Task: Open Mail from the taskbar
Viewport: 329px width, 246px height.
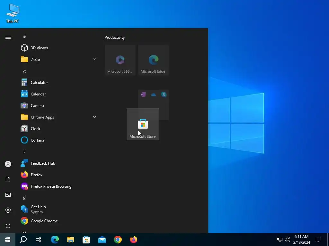Action: 102,240
